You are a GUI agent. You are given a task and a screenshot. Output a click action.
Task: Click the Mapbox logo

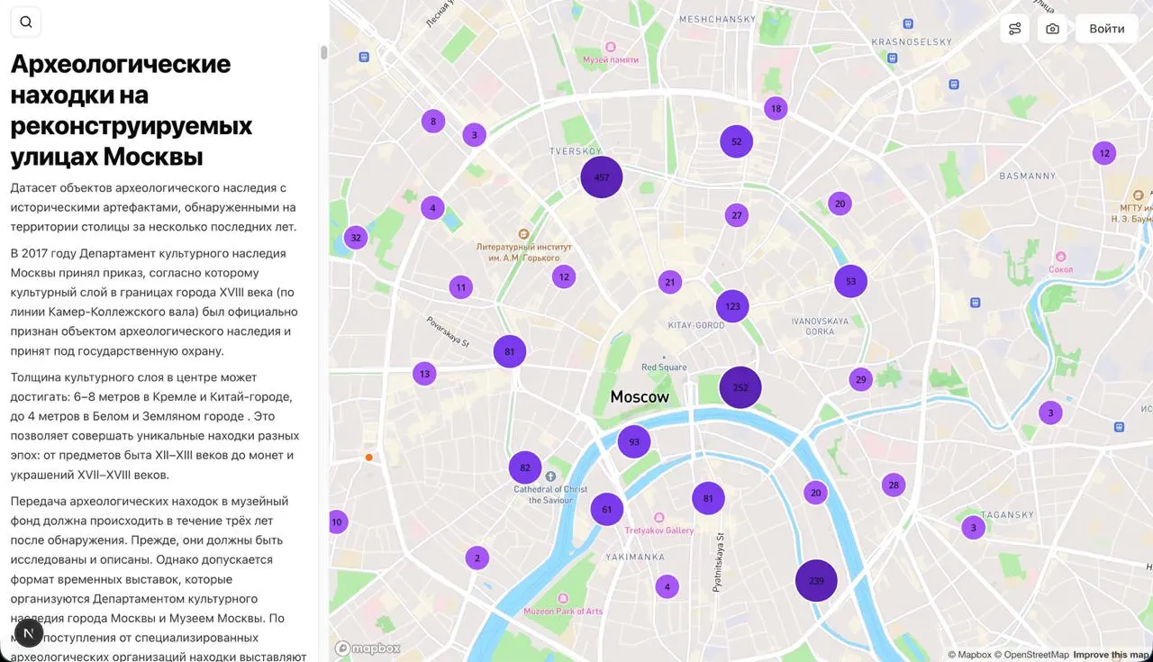[x=368, y=648]
